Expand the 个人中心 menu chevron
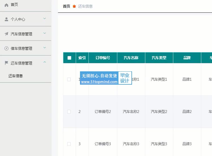Viewport: 212px width, 156px height. (45, 19)
